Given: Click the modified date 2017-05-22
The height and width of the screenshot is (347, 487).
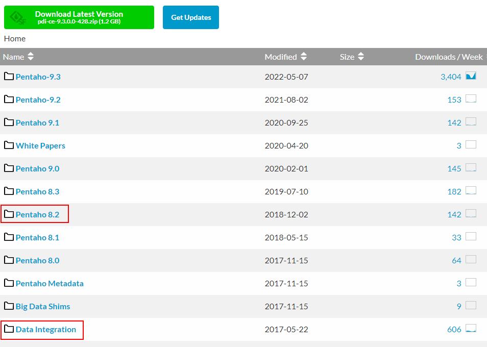Looking at the screenshot, I should 286,329.
